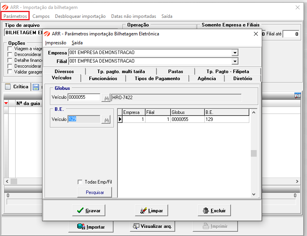307x236 pixels.
Task: Click grid cell with B.E. value 129
Action: [227, 119]
